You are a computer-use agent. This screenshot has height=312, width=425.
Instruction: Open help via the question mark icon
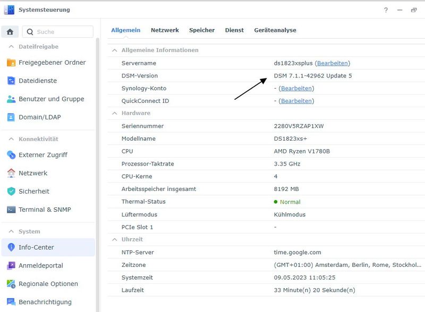coord(387,10)
